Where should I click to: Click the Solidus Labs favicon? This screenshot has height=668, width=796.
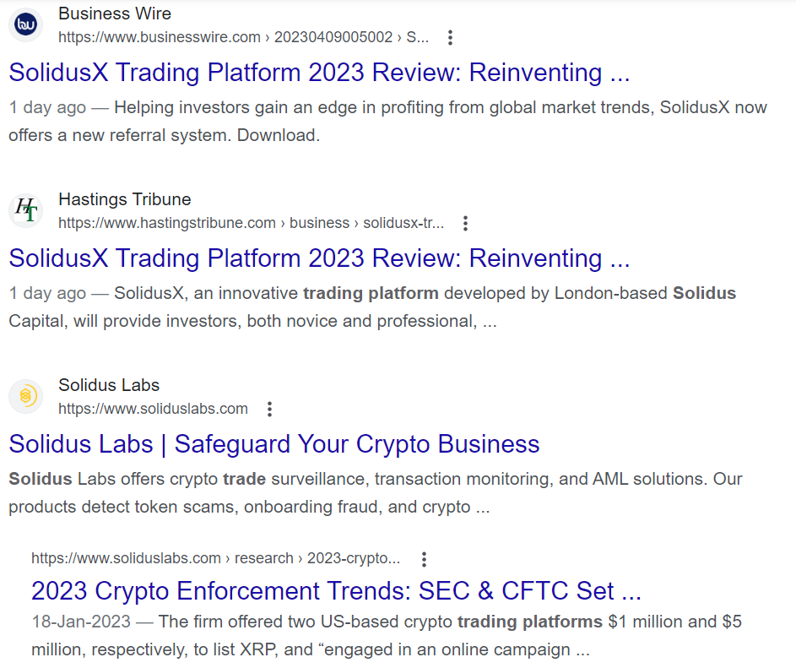tap(26, 396)
